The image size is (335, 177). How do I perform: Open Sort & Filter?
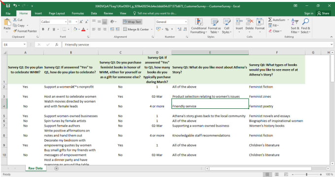(x=295, y=26)
